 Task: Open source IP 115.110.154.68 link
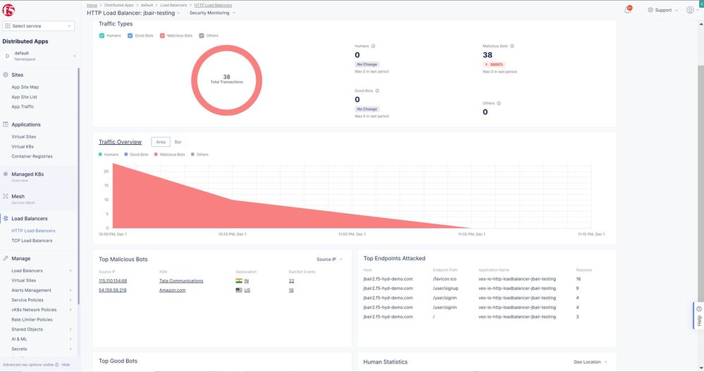tap(113, 281)
